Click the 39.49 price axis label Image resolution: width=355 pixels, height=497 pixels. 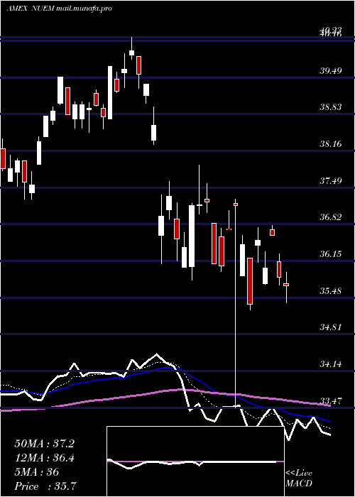click(331, 71)
